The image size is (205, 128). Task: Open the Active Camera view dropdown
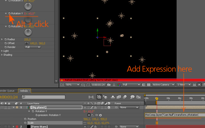coord(163,85)
